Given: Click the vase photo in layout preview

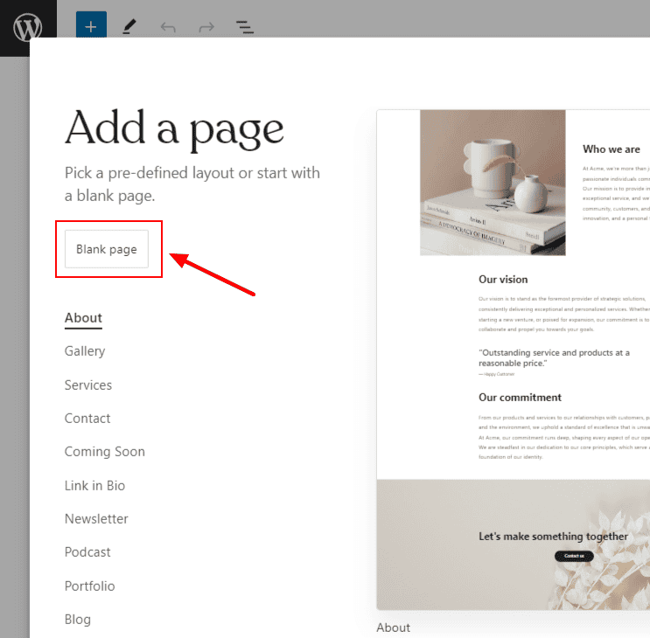Looking at the screenshot, I should click(493, 183).
